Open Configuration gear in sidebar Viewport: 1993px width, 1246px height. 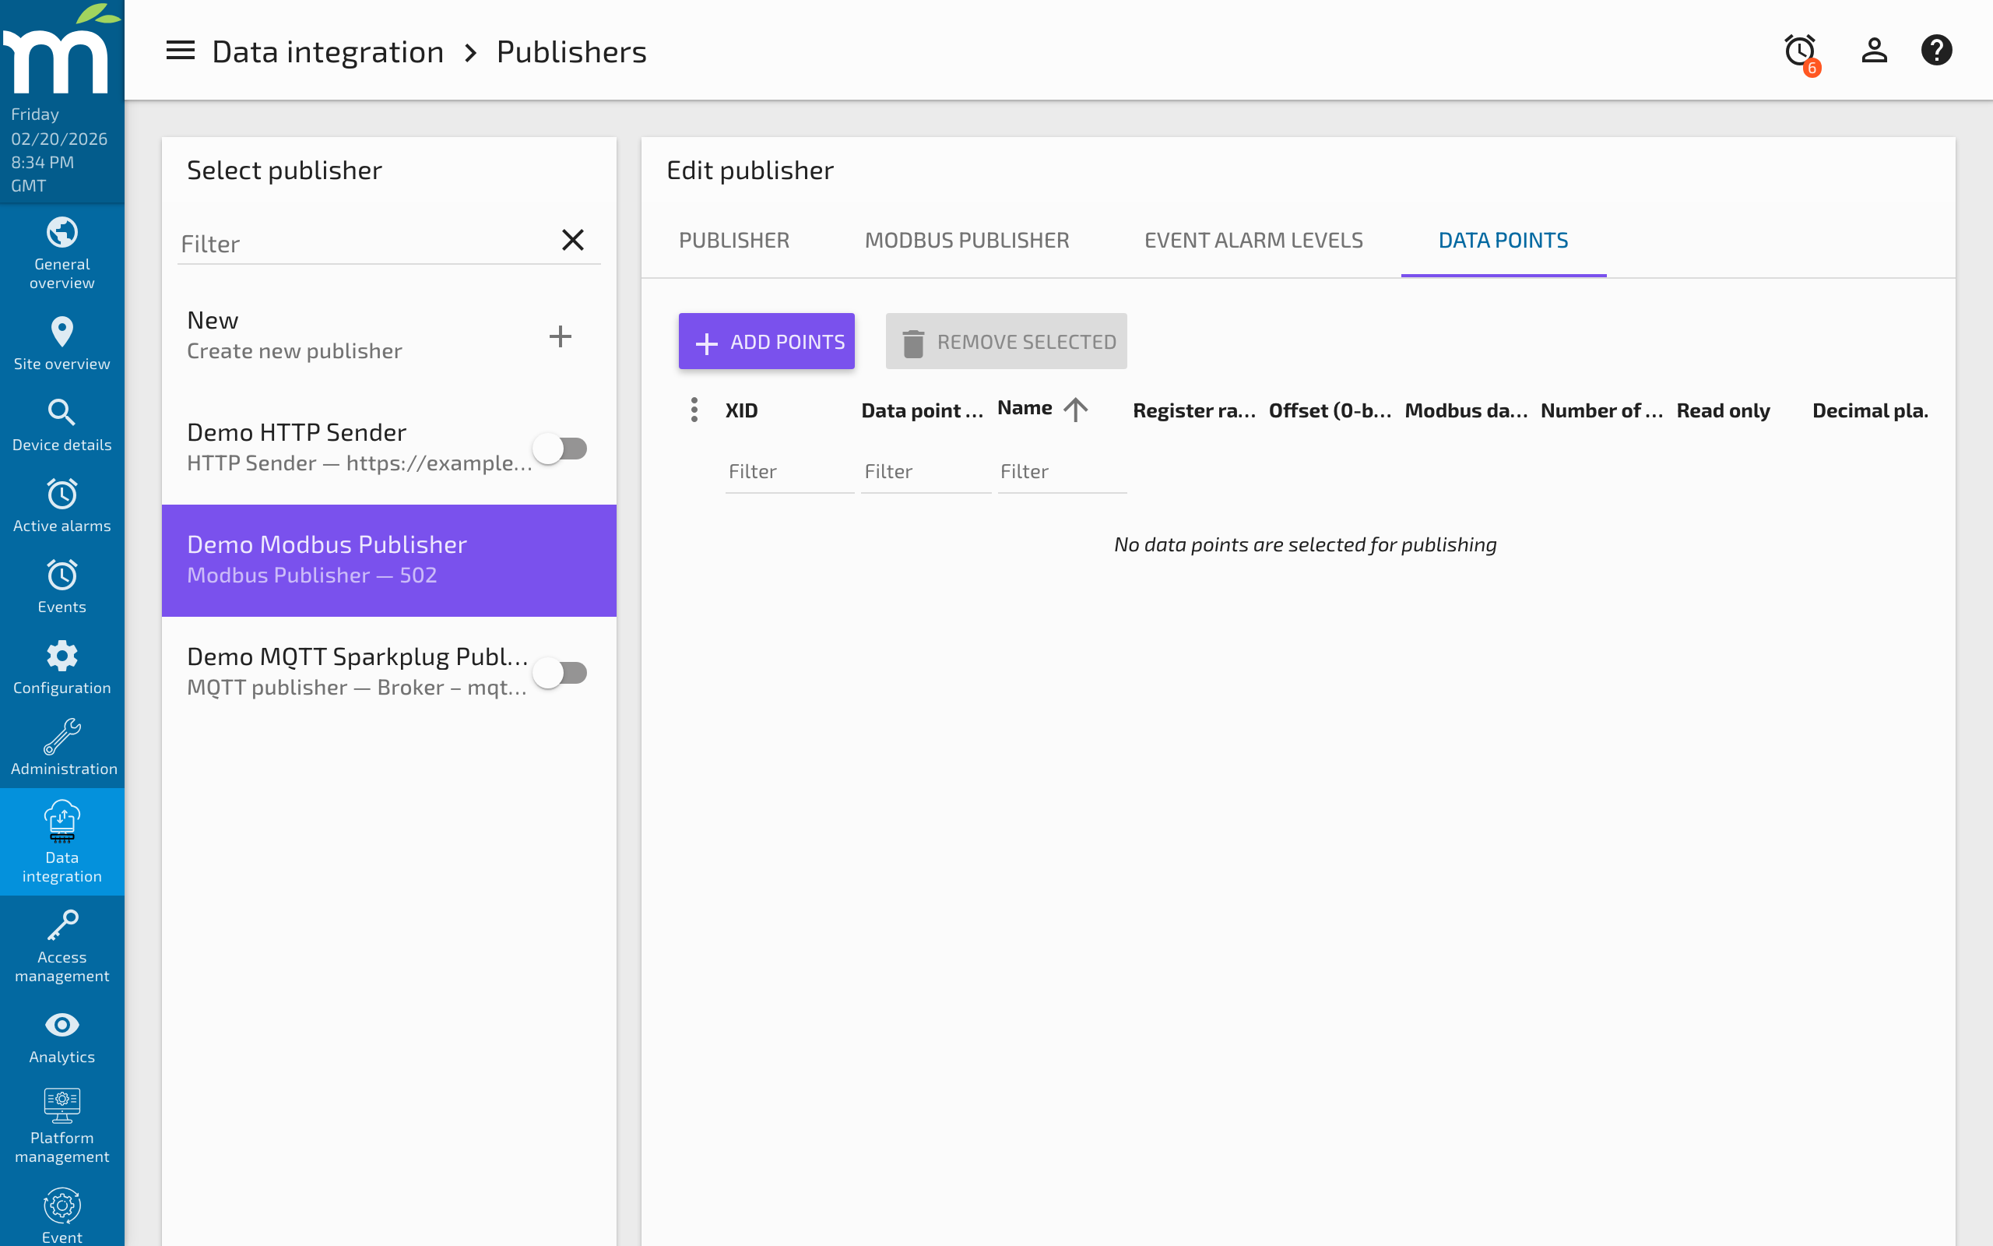(62, 667)
